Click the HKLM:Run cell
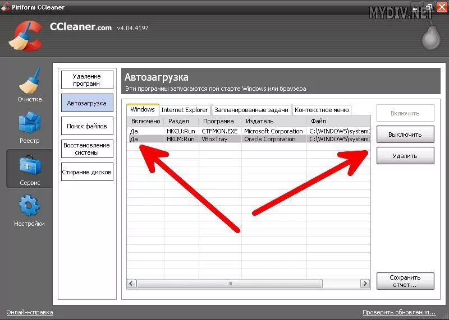This screenshot has height=320, width=449. [181, 139]
